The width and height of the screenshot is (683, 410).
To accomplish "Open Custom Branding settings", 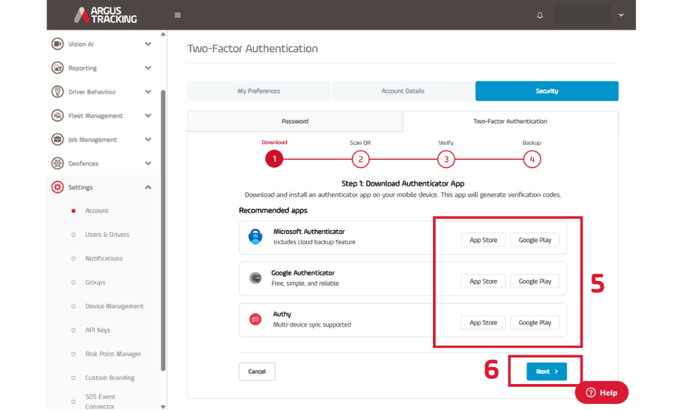I will [110, 378].
